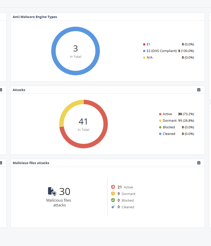Select the "21 Active" malicious files row
This screenshot has height=246, width=211.
click(x=122, y=187)
